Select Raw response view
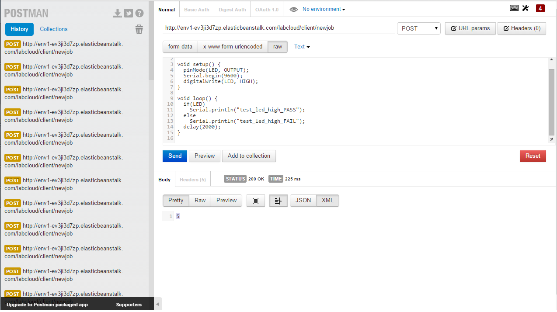 (200, 201)
